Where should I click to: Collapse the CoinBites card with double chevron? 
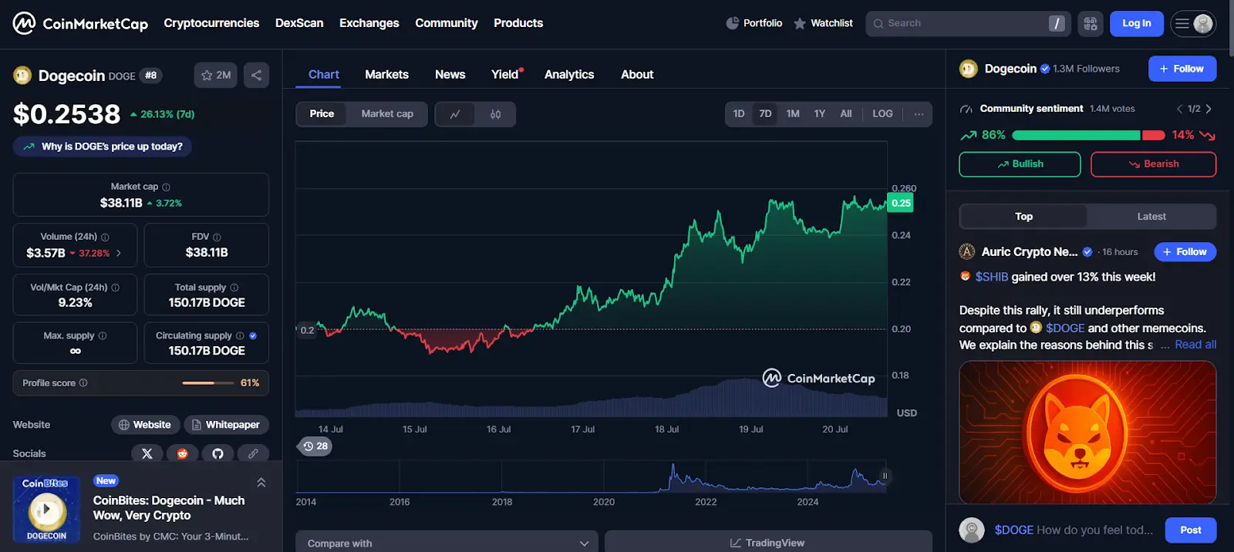click(x=261, y=483)
